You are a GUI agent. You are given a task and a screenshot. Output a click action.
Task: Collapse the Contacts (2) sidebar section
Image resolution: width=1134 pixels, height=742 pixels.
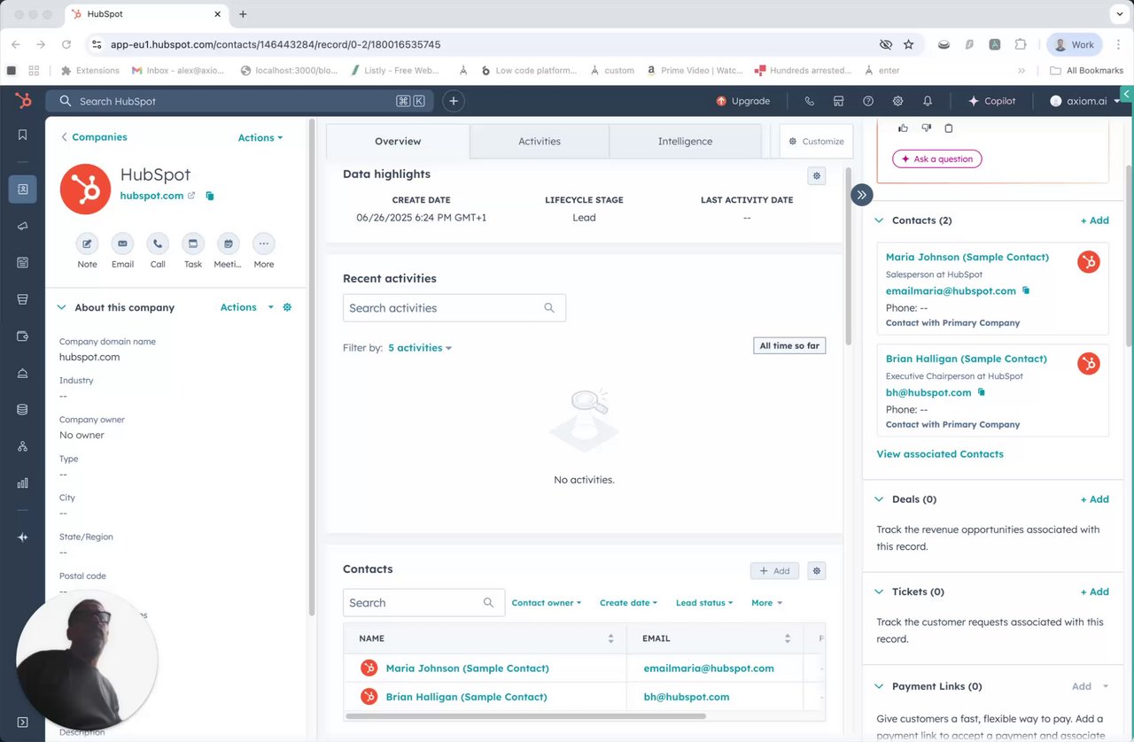[x=879, y=220]
